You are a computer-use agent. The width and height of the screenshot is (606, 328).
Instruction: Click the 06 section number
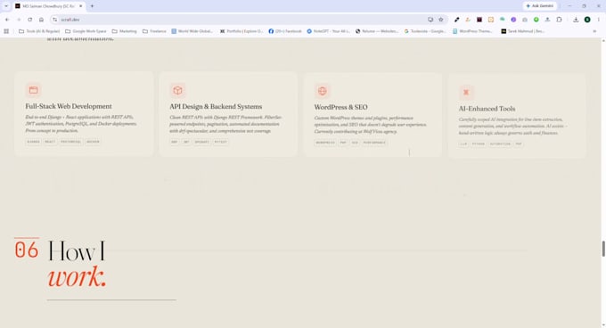[x=27, y=250]
